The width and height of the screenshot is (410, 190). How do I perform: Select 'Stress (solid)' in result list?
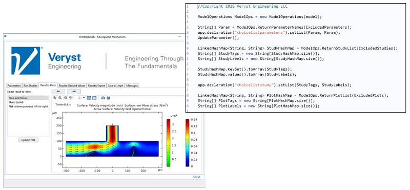[x=28, y=102]
